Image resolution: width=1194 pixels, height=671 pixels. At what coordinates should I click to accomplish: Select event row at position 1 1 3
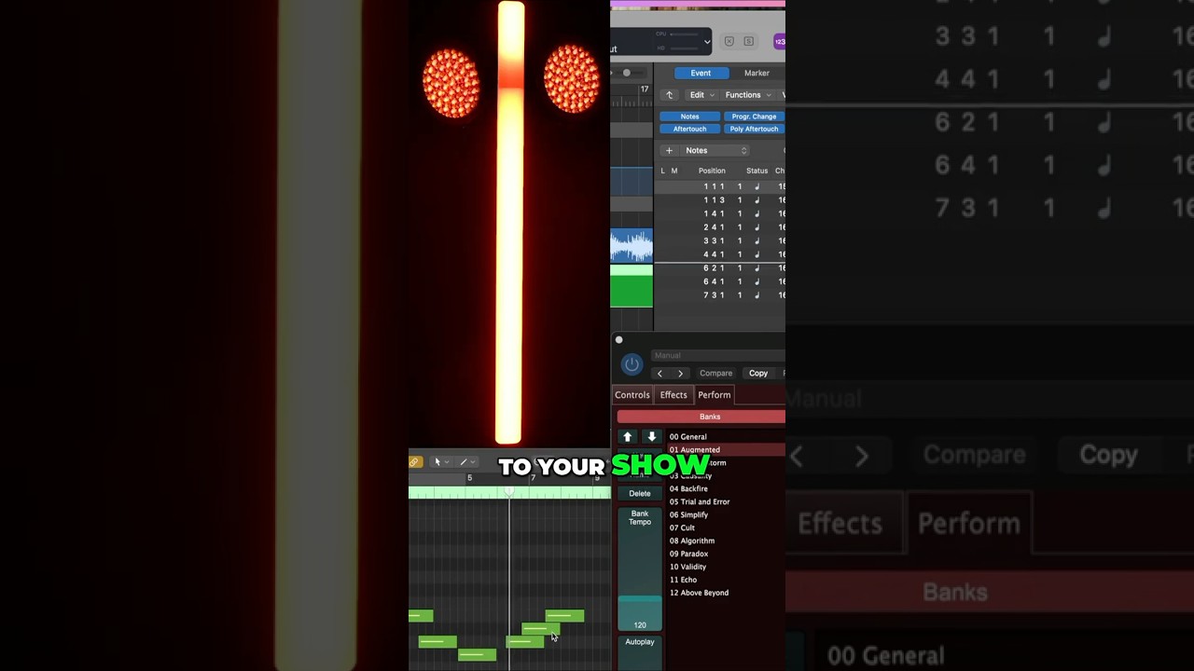coord(719,200)
